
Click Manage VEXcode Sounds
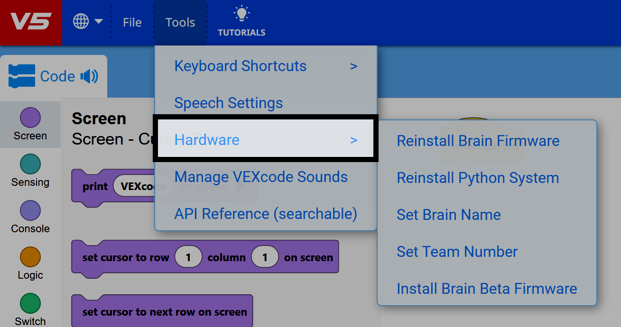pyautogui.click(x=261, y=177)
